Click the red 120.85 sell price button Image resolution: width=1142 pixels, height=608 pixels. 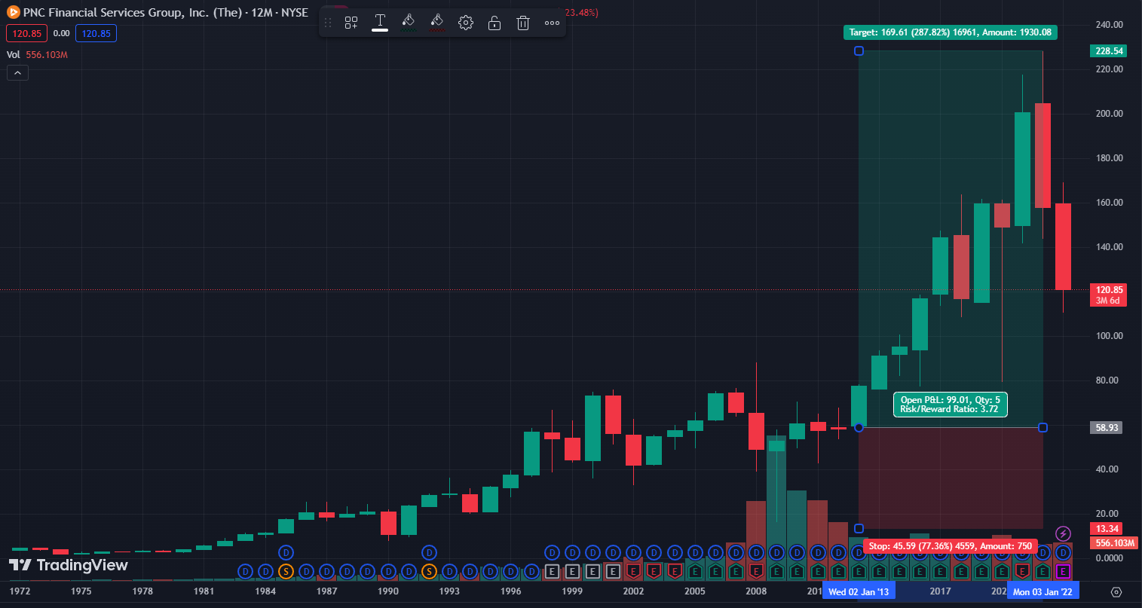click(27, 33)
